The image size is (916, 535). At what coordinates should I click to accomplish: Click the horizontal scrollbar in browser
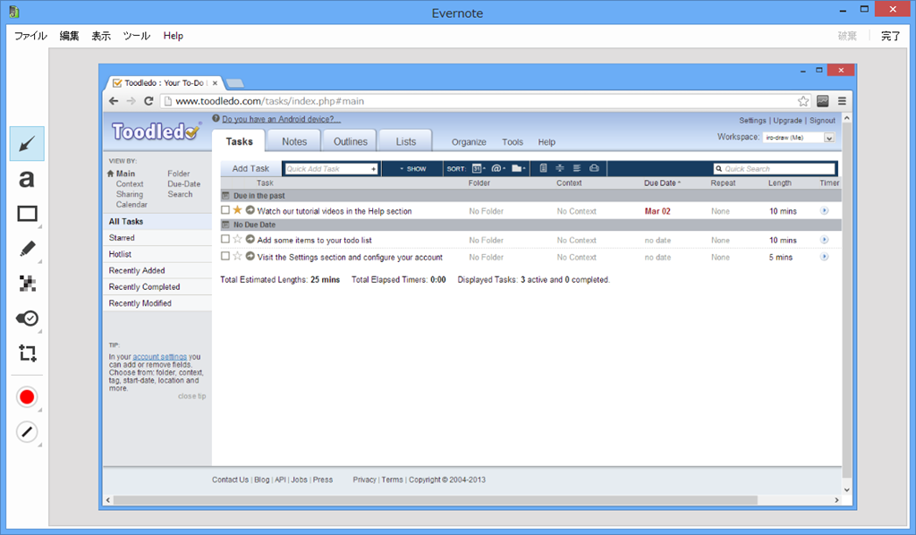tap(436, 500)
